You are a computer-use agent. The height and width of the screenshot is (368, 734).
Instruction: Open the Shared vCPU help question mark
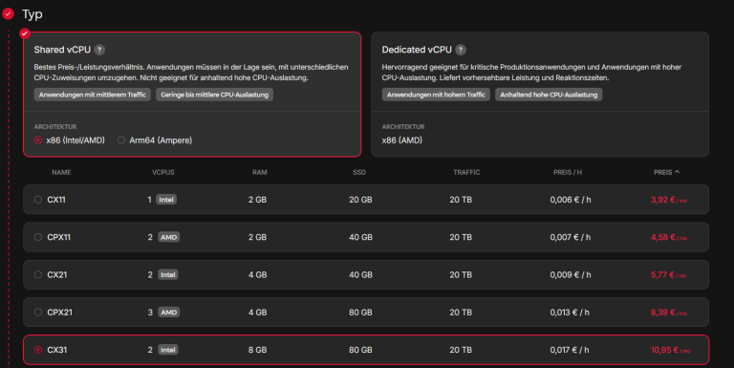click(99, 50)
